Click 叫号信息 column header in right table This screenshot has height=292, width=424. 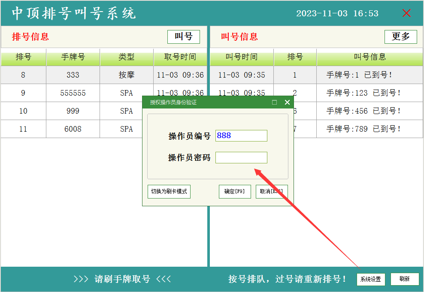369,57
